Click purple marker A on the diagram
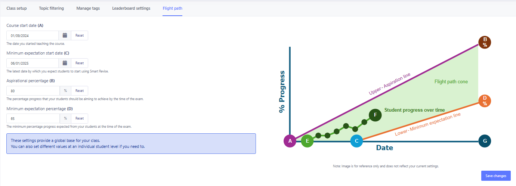 [x=290, y=141]
